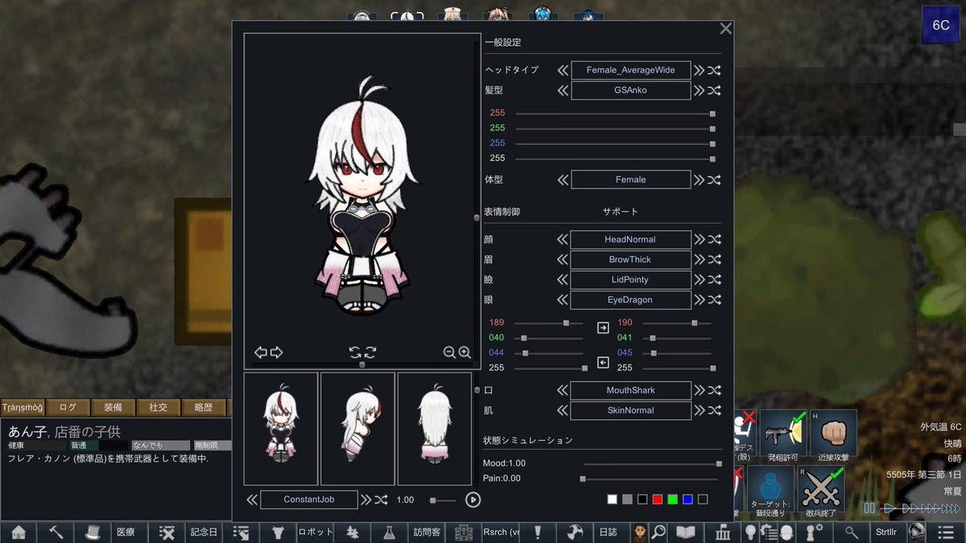Move preview to the left
This screenshot has height=543, width=966.
[261, 352]
